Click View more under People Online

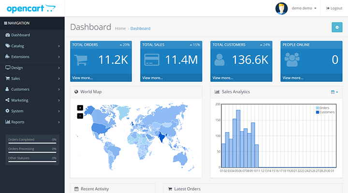click(x=293, y=78)
